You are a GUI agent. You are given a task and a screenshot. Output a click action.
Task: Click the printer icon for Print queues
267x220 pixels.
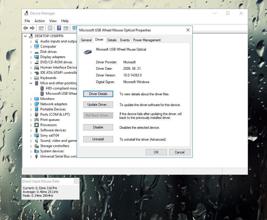click(x=37, y=120)
